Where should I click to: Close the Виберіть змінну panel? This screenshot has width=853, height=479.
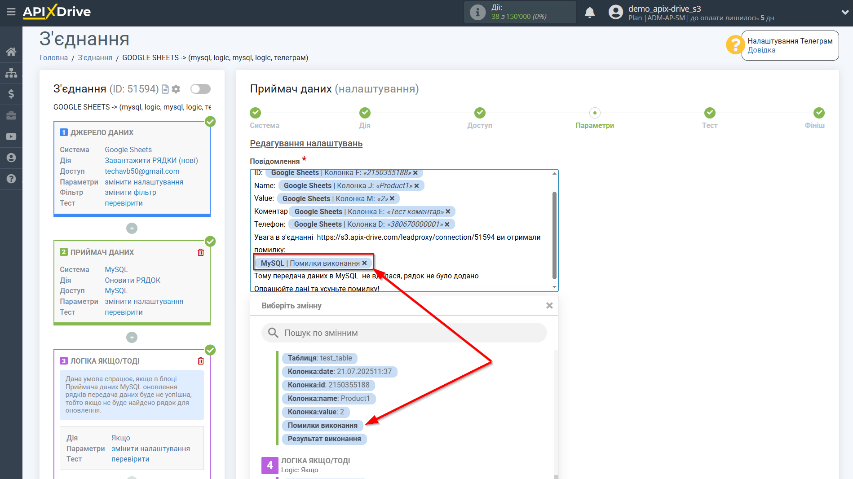[549, 306]
